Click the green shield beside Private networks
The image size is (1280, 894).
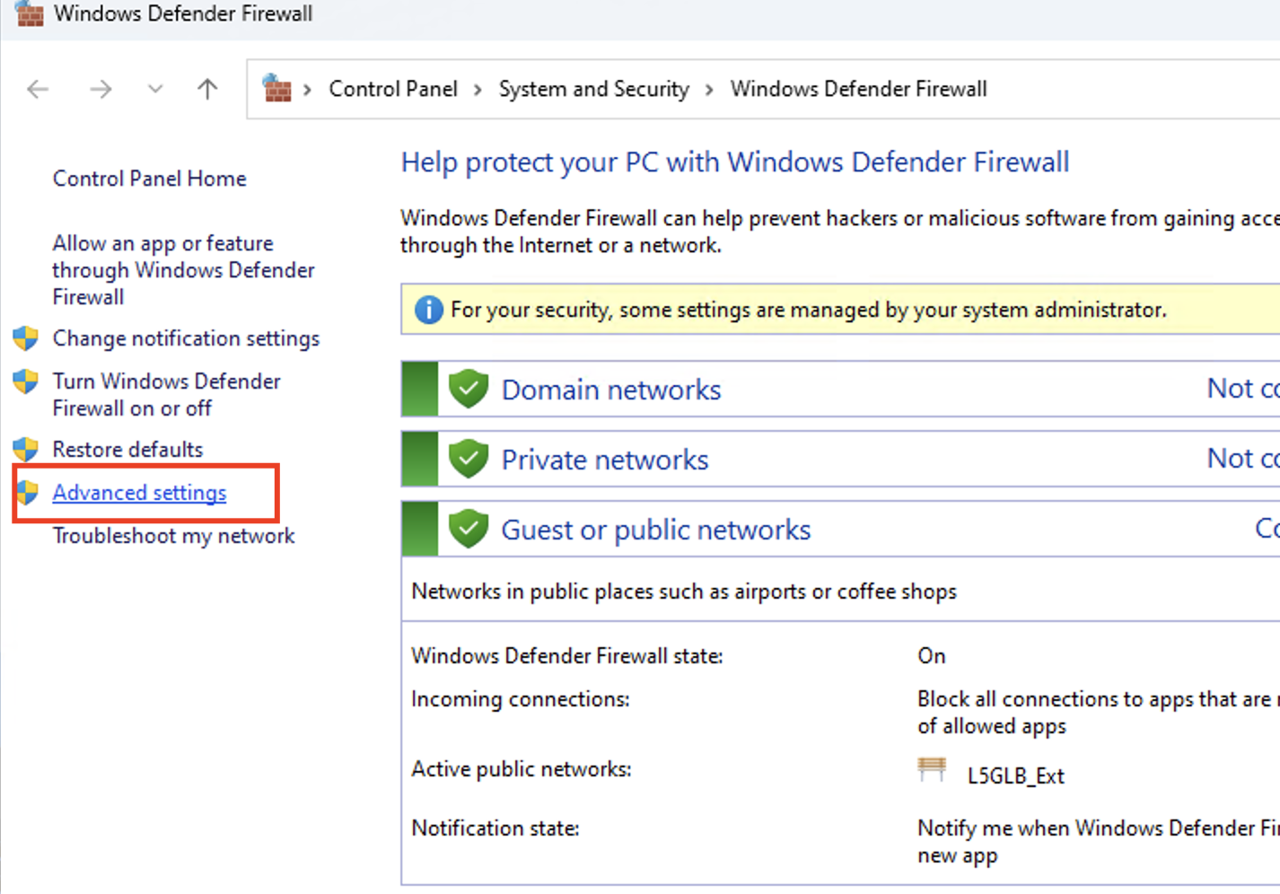(468, 460)
